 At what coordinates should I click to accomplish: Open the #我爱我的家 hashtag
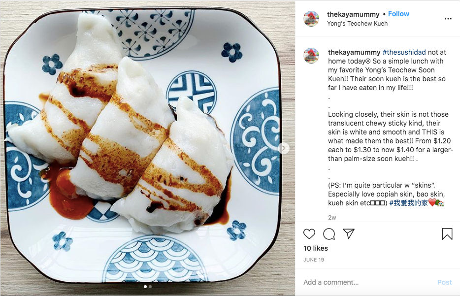pyautogui.click(x=408, y=203)
